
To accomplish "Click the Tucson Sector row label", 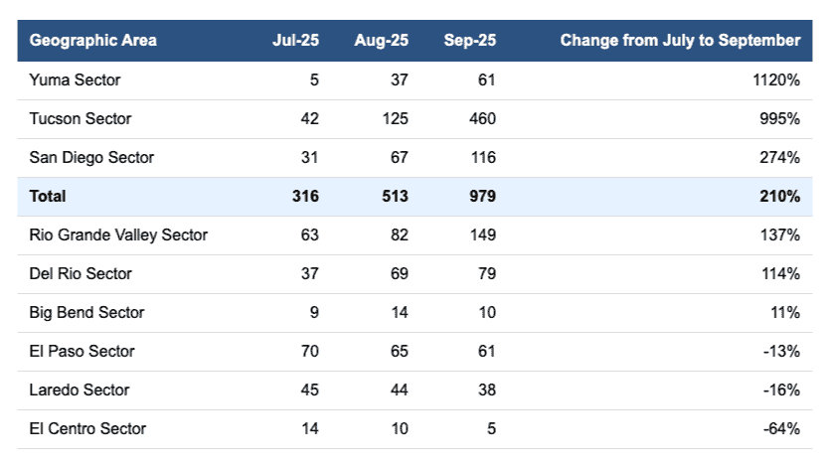I will tap(81, 119).
